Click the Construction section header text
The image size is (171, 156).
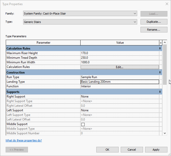(15, 73)
